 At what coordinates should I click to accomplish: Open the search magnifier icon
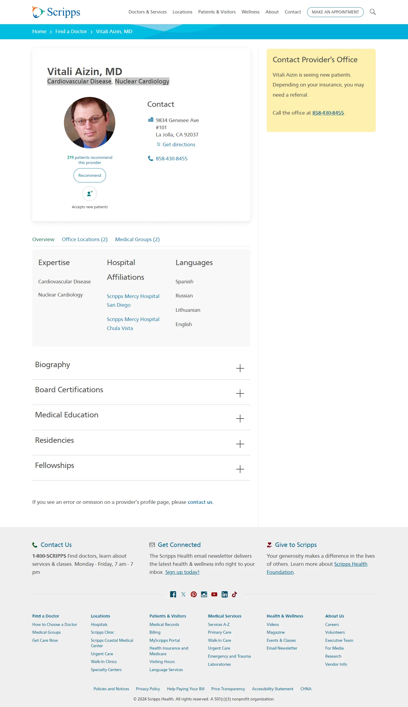click(x=372, y=12)
